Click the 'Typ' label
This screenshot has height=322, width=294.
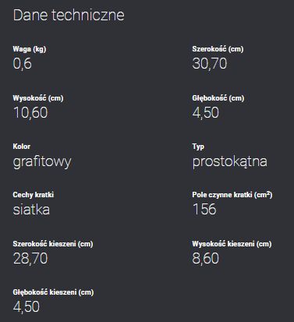pyautogui.click(x=198, y=147)
